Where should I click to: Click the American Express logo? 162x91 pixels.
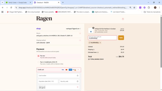70,70
